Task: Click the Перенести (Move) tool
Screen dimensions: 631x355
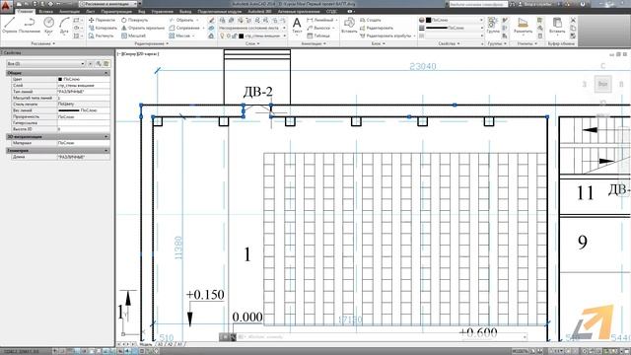Action: [x=102, y=20]
